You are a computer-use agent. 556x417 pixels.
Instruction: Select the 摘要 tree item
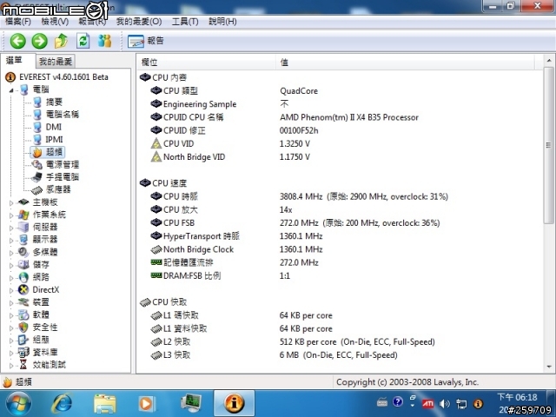pos(54,103)
